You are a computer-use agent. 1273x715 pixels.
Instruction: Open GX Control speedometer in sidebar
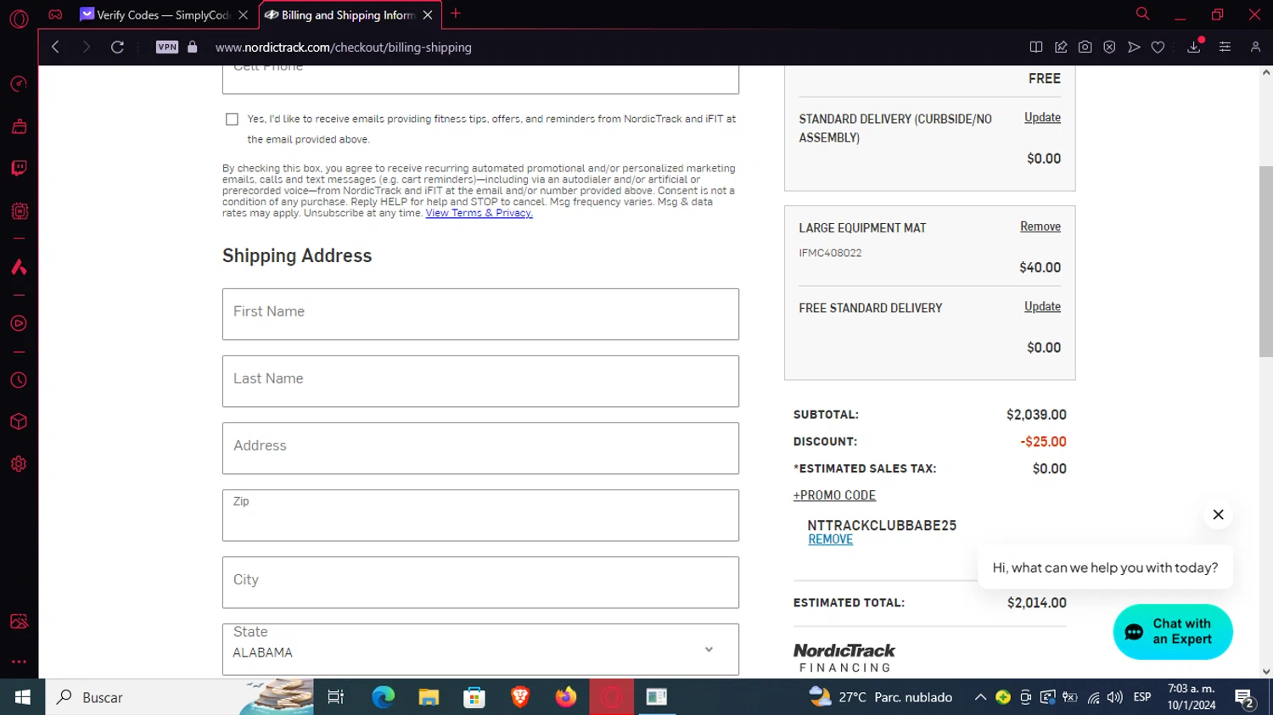pos(19,84)
